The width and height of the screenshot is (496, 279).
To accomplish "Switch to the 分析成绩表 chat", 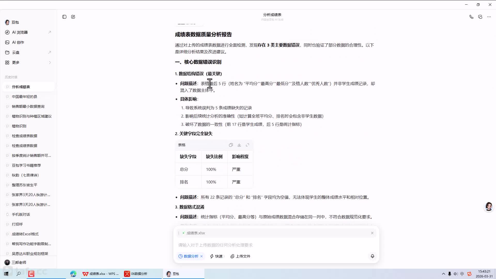I will [x=21, y=87].
